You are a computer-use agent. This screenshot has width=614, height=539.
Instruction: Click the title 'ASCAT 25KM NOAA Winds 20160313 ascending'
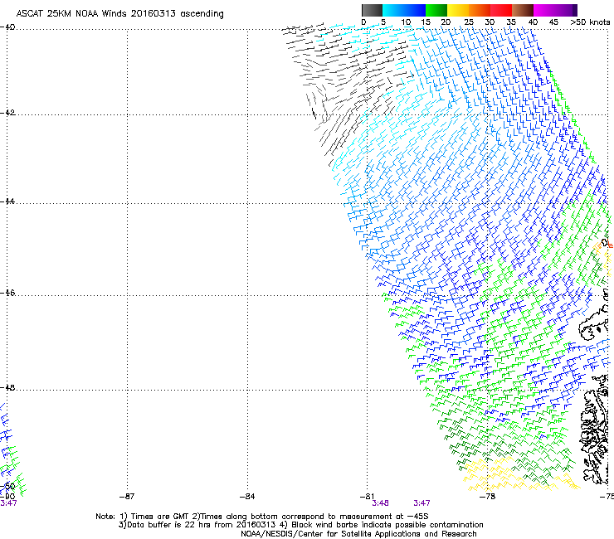pyautogui.click(x=119, y=14)
